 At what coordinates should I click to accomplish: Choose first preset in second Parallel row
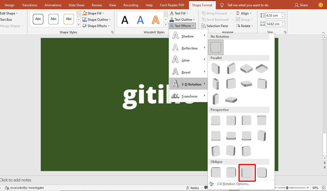click(216, 84)
